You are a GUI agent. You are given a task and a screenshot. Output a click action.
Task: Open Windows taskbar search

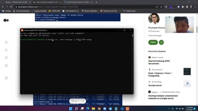76,109
